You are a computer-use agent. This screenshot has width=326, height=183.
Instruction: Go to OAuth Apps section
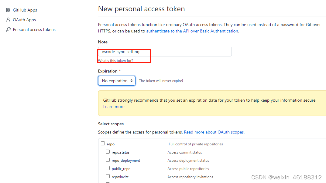[x=24, y=20]
